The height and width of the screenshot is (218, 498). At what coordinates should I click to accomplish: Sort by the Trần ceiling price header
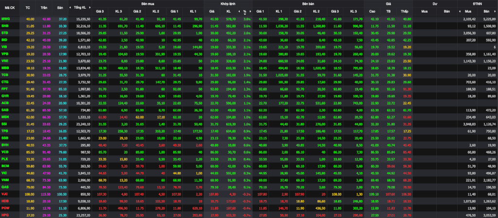(x=44, y=7)
